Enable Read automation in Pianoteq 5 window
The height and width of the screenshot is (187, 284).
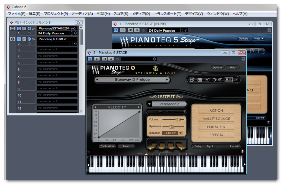(130, 30)
